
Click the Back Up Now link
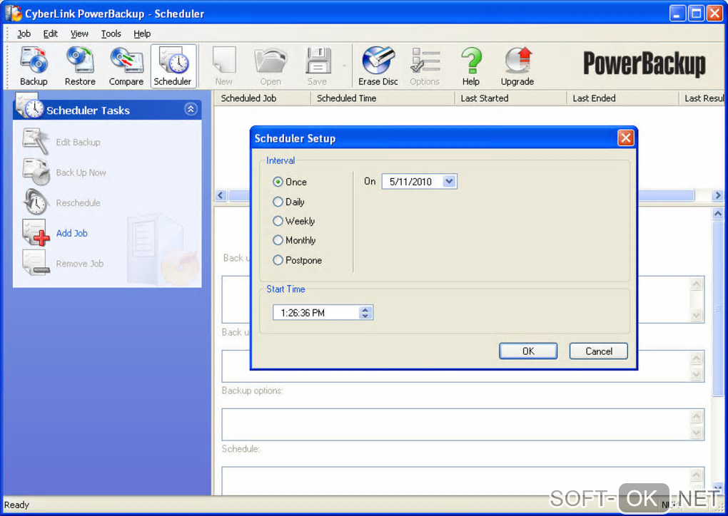point(81,172)
